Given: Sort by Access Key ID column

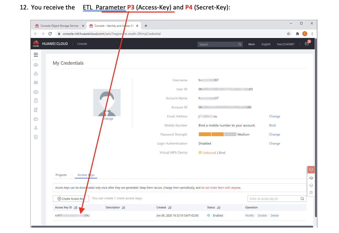Looking at the screenshot, I should click(x=76, y=208).
